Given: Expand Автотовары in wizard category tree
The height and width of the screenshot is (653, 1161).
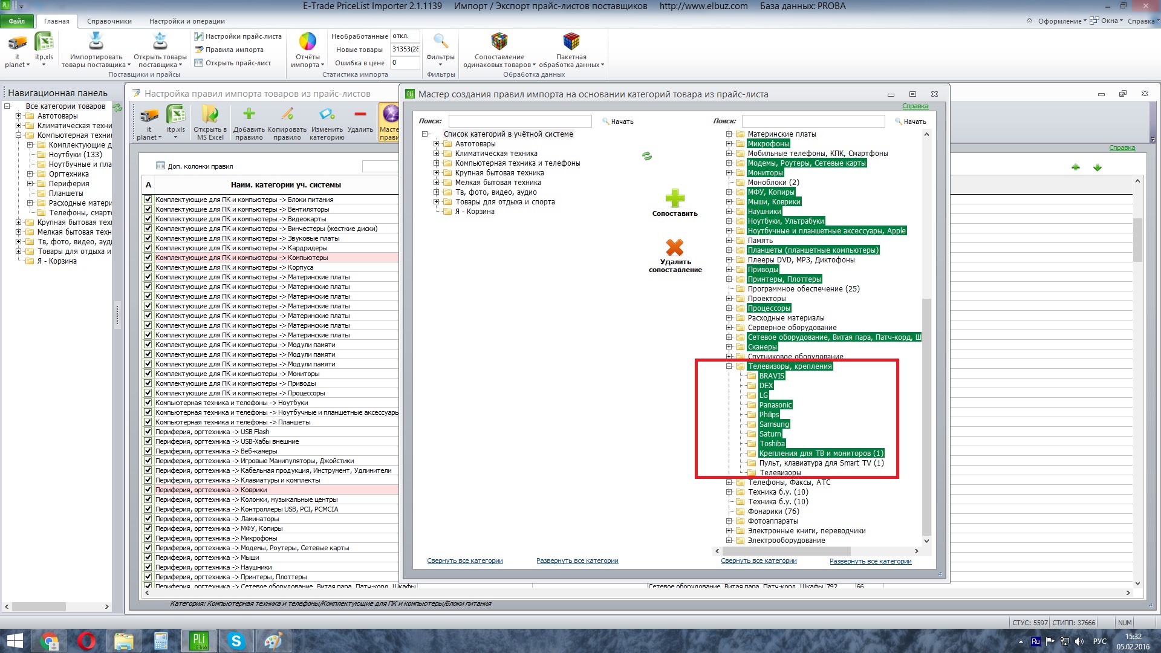Looking at the screenshot, I should click(436, 144).
